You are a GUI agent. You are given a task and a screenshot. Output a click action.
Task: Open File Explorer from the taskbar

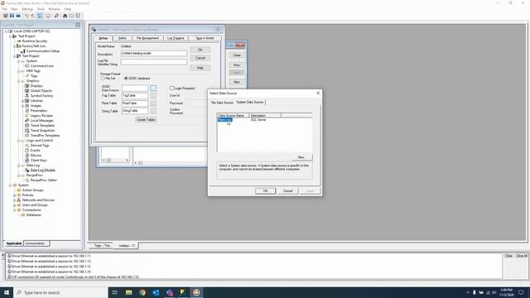coord(129,292)
